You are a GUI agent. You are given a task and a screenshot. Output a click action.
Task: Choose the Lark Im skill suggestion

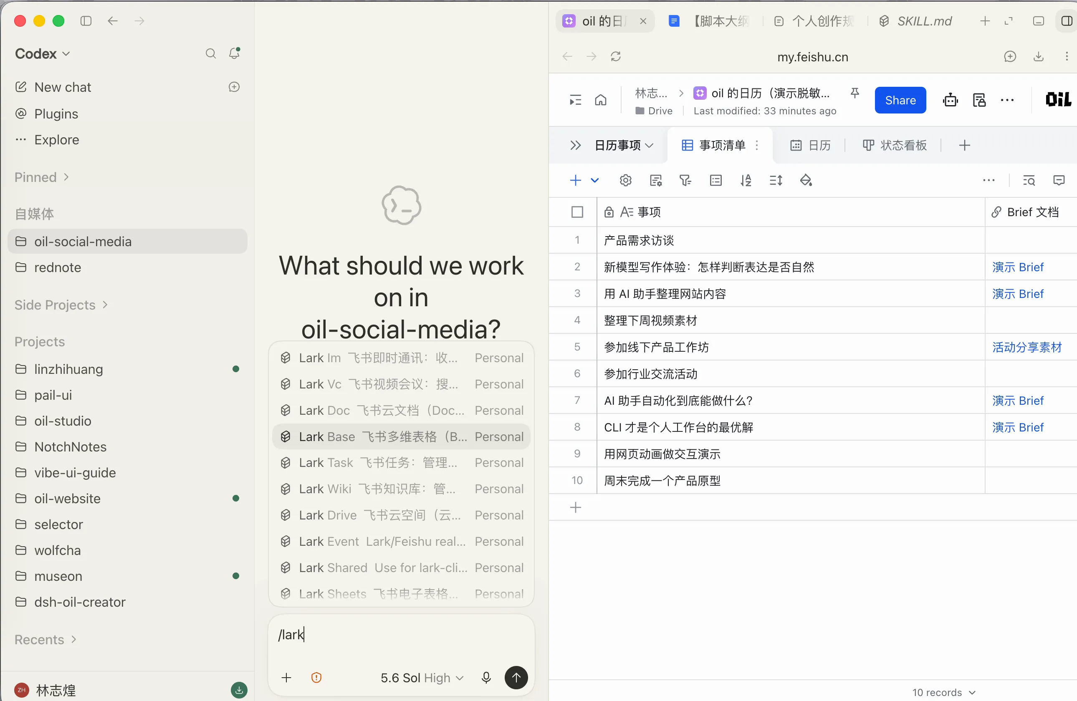coord(401,358)
